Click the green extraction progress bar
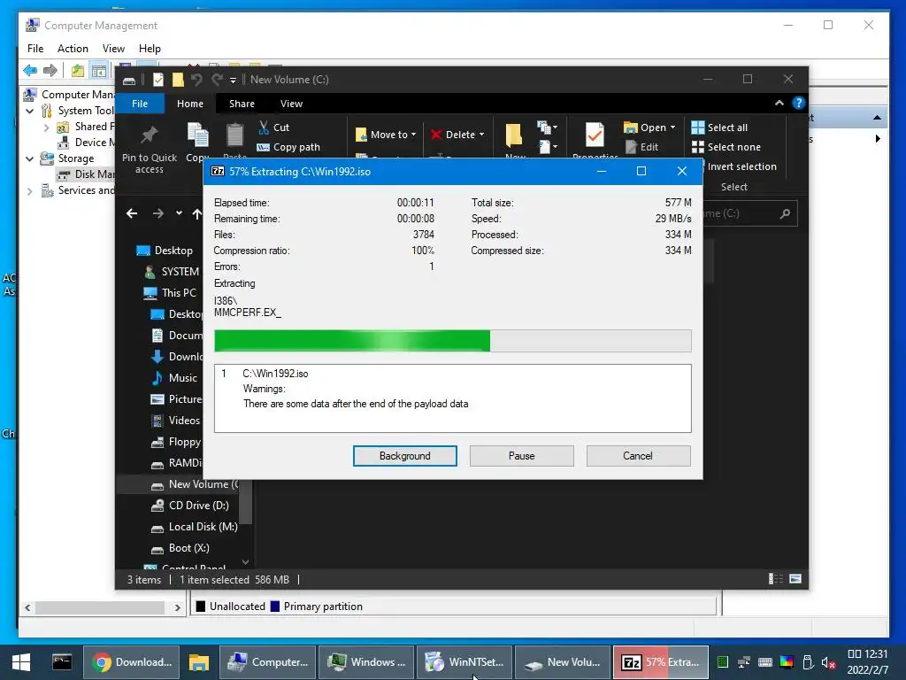This screenshot has height=680, width=906. 452,341
